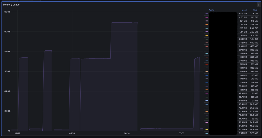Click the 198 MiB mean value

[243, 79]
